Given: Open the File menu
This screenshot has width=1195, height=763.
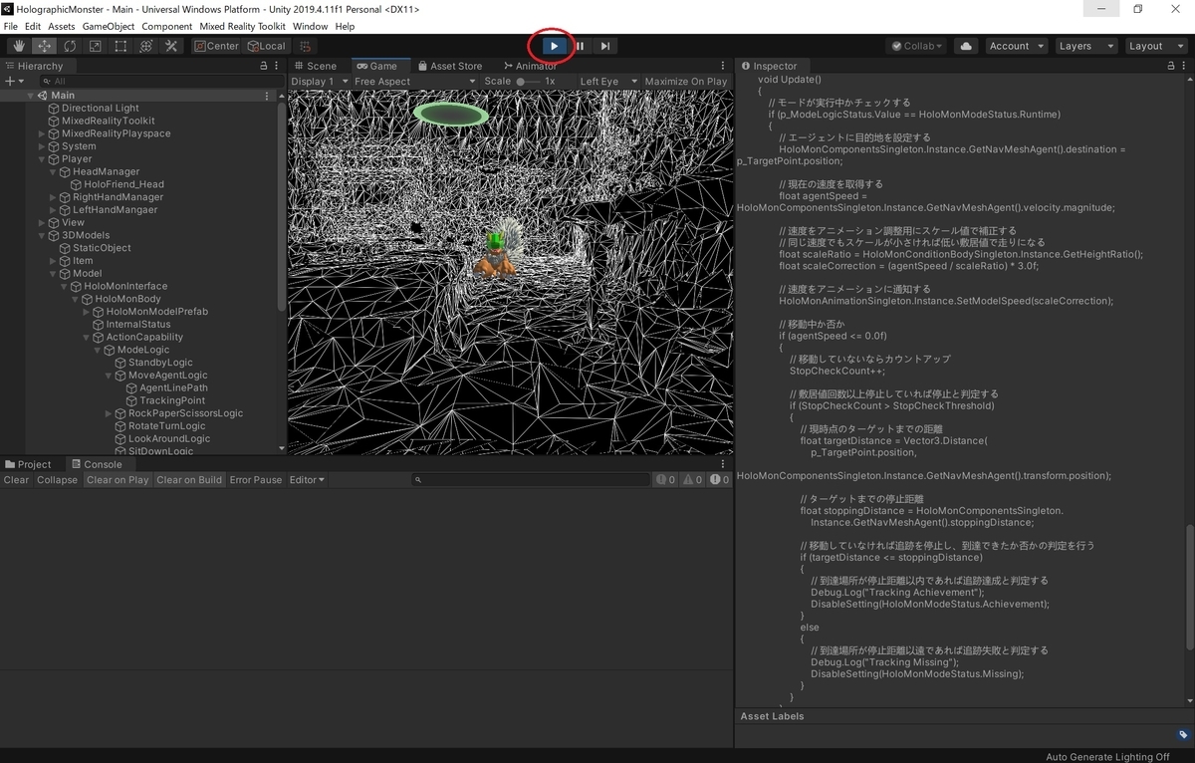Looking at the screenshot, I should click(11, 26).
